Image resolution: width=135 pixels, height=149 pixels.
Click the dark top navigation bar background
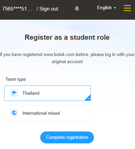(88, 16)
